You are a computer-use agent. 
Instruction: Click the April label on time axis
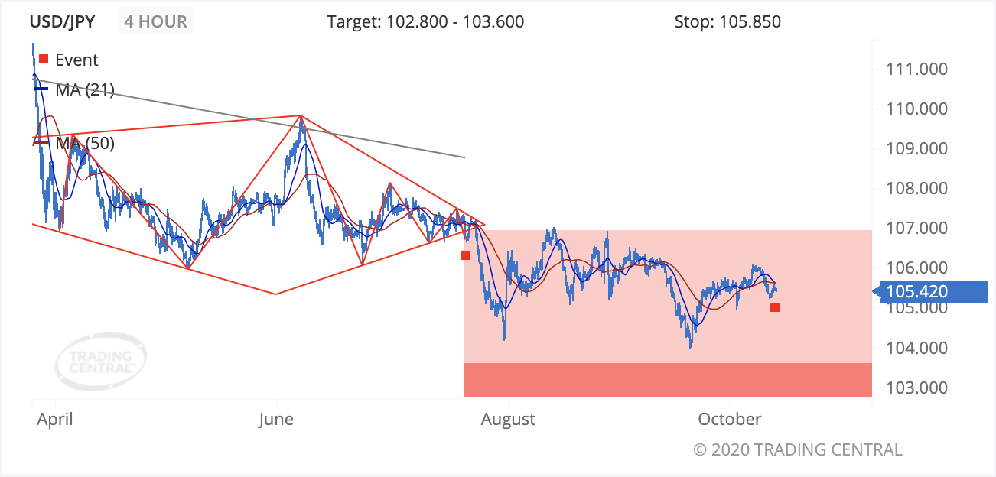55,419
